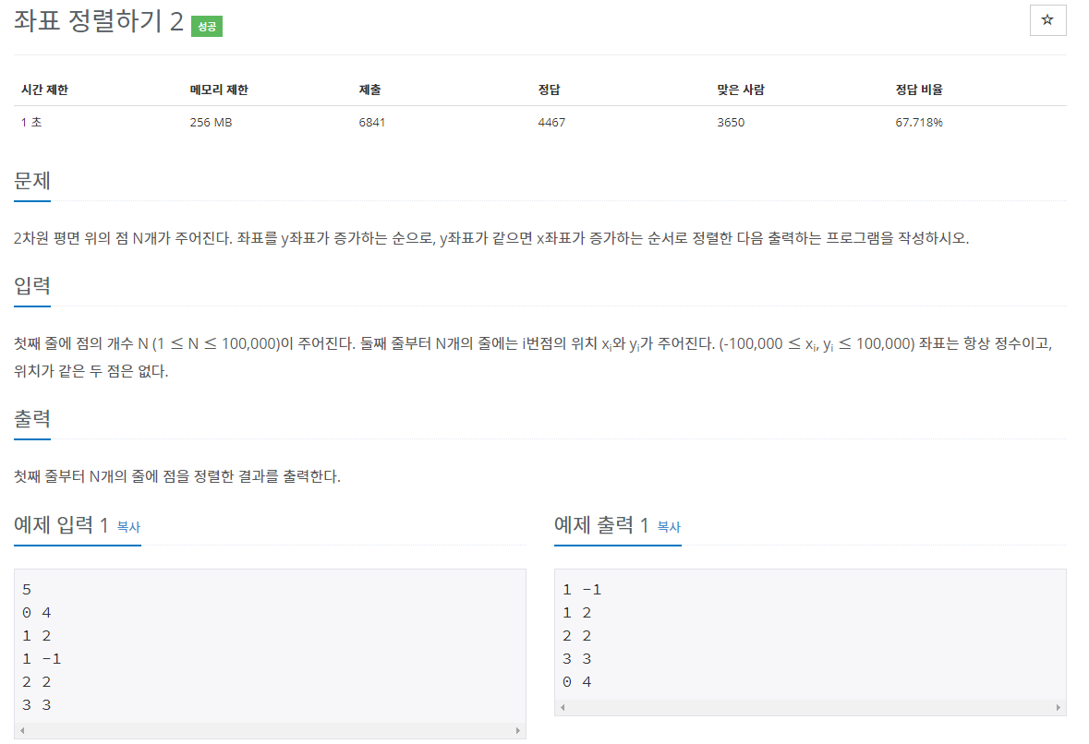Click input line '3 3' in example input
Screen dimensions: 1089x744
(x=36, y=705)
